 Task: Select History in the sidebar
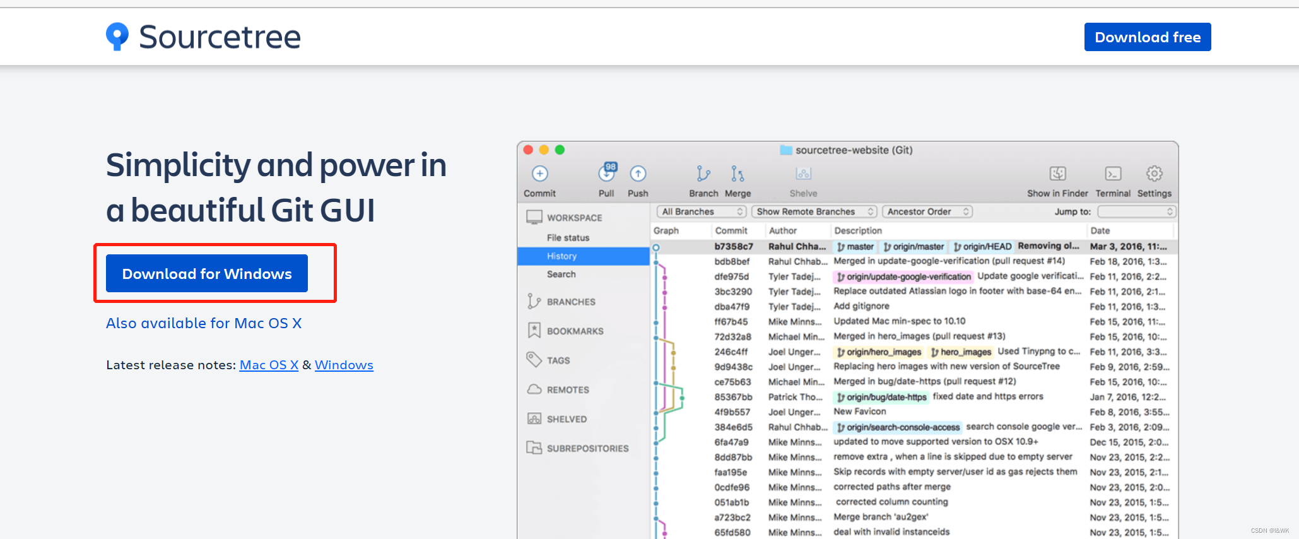point(583,256)
